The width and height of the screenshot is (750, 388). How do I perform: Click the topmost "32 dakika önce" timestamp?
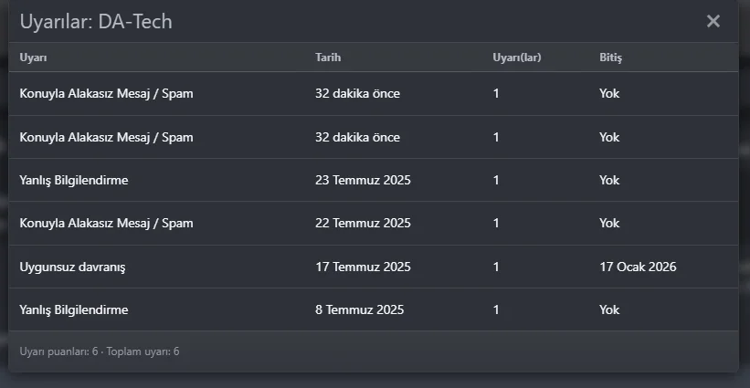[357, 93]
